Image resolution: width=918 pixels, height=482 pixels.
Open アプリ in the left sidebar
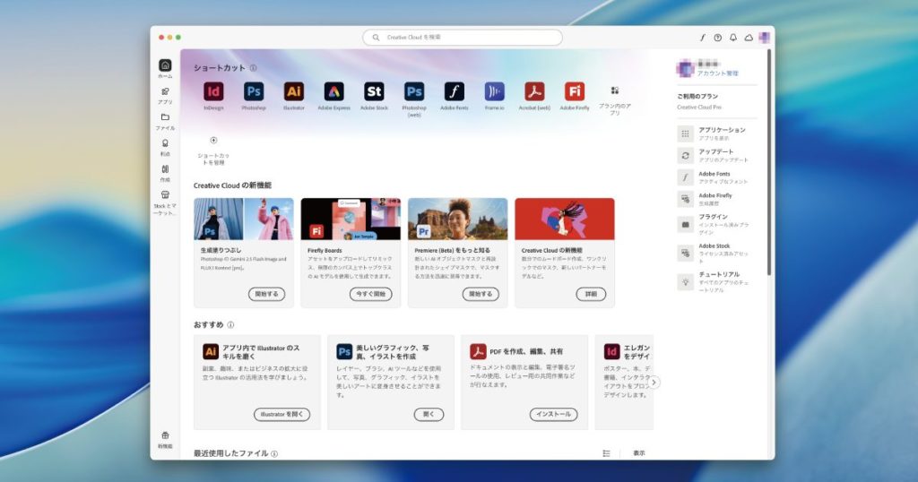coord(165,95)
